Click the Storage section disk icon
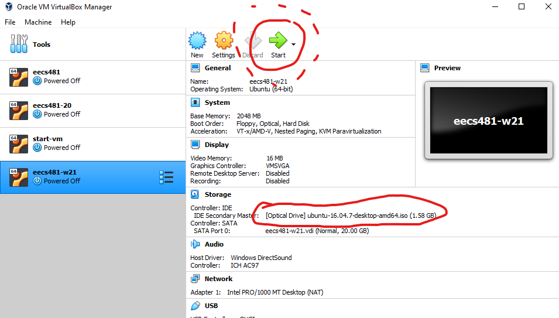 pos(195,194)
